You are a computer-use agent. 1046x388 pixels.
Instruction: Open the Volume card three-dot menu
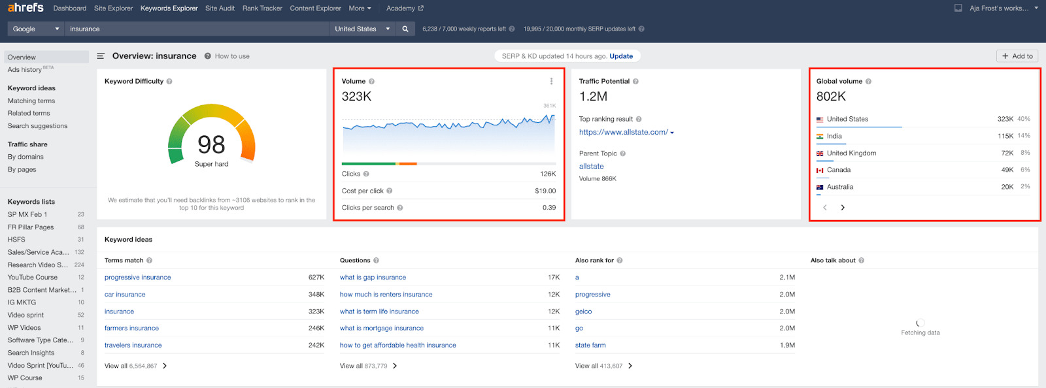[551, 82]
